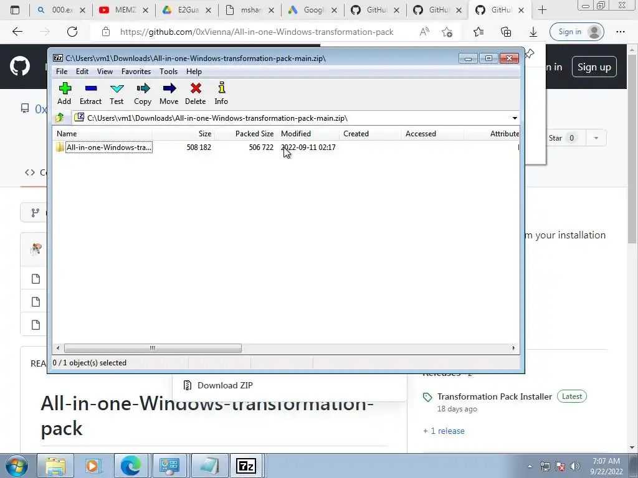Refresh the page in Edge
This screenshot has height=478, width=638.
[x=72, y=32]
